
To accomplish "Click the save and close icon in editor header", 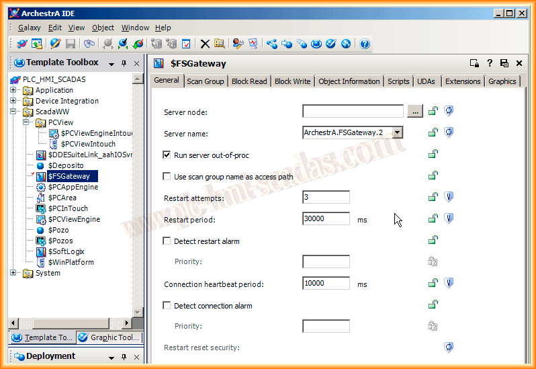I will coord(504,63).
